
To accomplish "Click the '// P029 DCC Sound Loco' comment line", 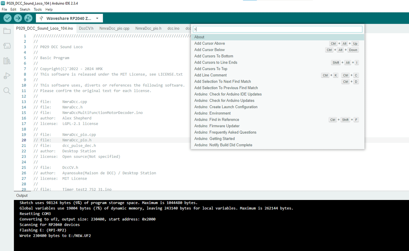I will tap(58, 47).
